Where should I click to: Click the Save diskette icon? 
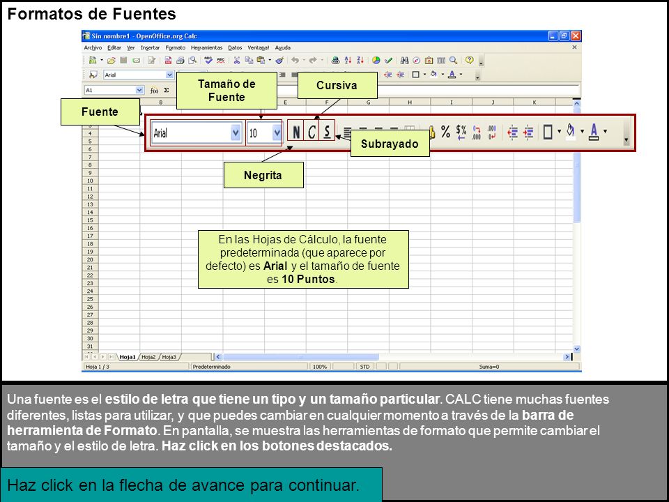[x=123, y=61]
